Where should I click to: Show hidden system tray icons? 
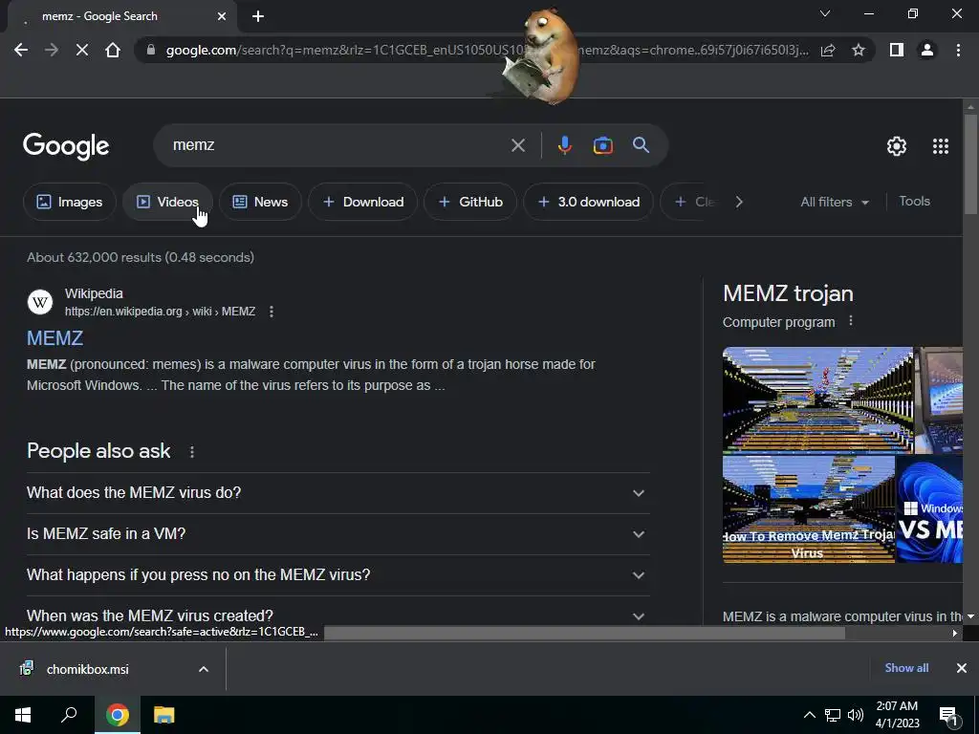click(809, 715)
